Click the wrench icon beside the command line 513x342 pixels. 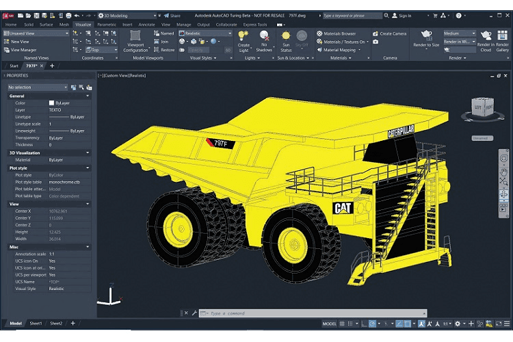194,313
